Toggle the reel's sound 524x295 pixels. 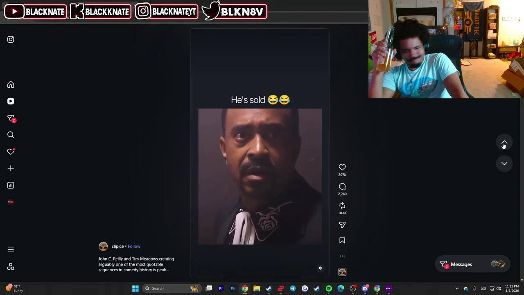click(321, 268)
